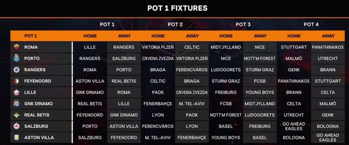Click the Rangers club crest icon
Image resolution: width=349 pixels, height=145 pixels.
click(x=16, y=70)
